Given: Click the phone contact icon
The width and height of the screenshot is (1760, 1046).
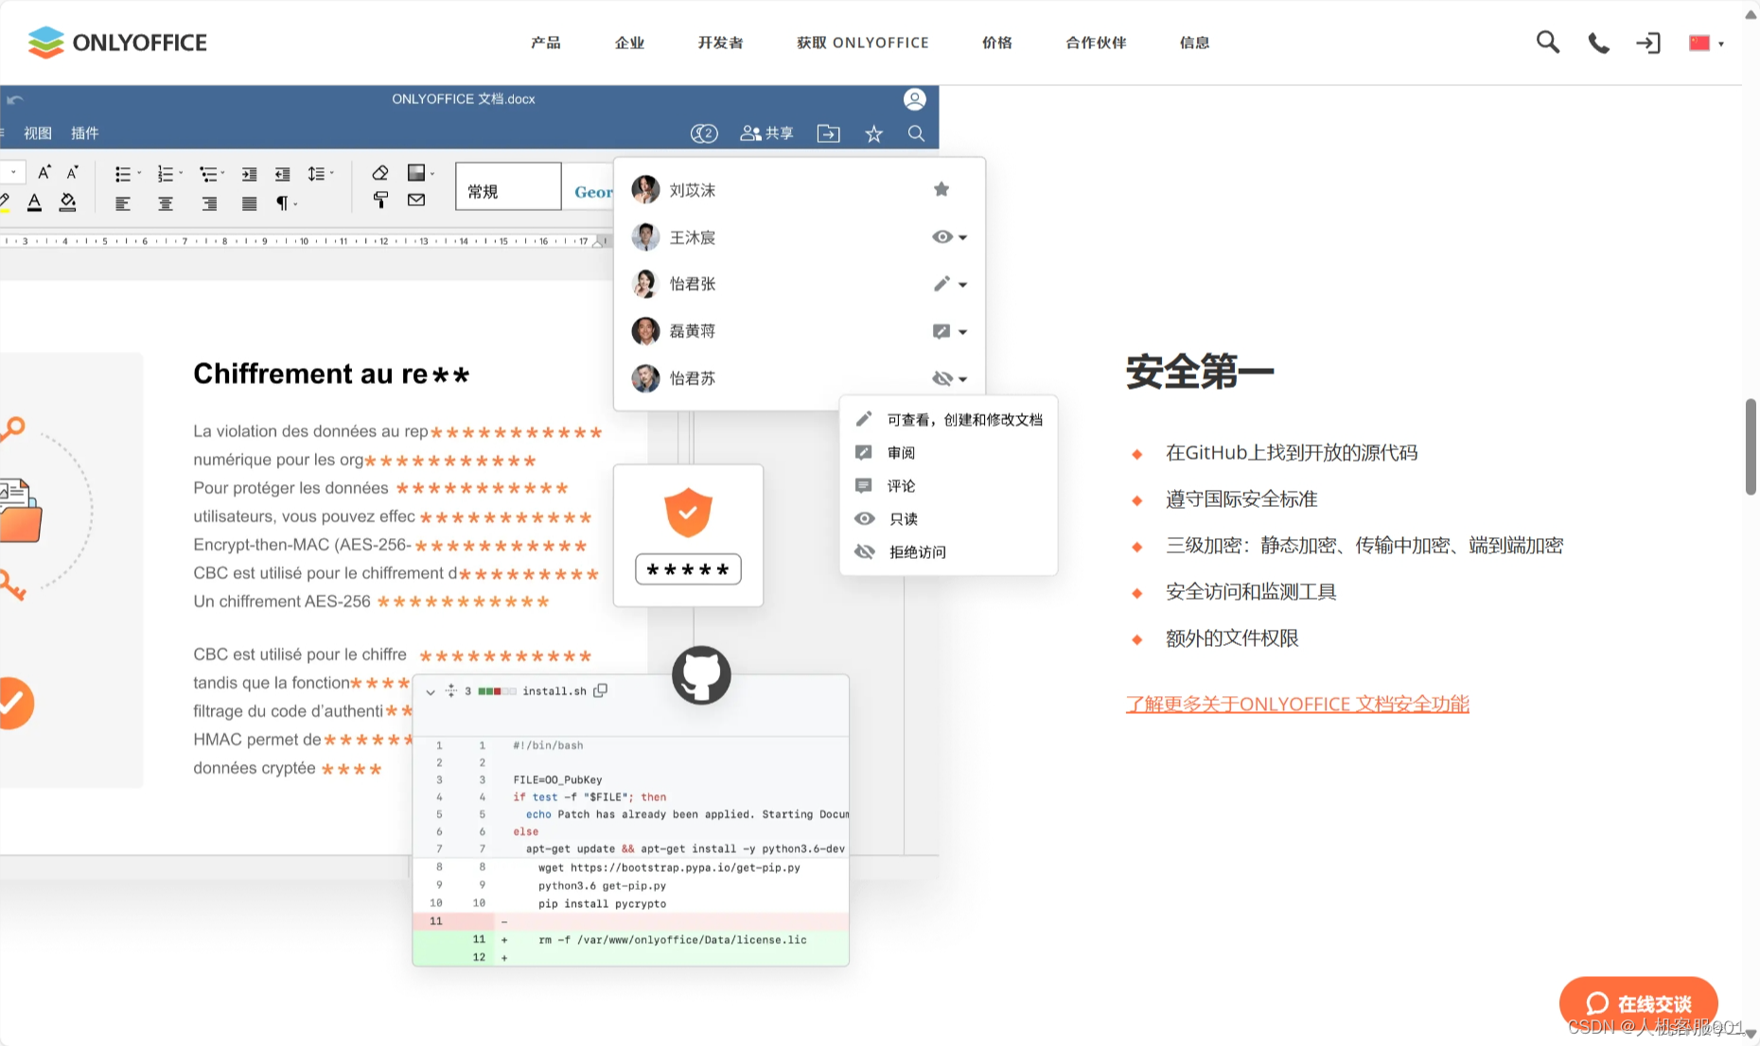Looking at the screenshot, I should point(1598,43).
